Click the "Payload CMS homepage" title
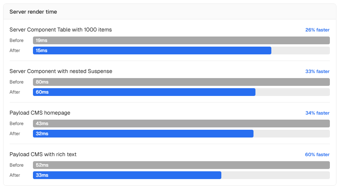This screenshot has height=188, width=338. pos(40,113)
